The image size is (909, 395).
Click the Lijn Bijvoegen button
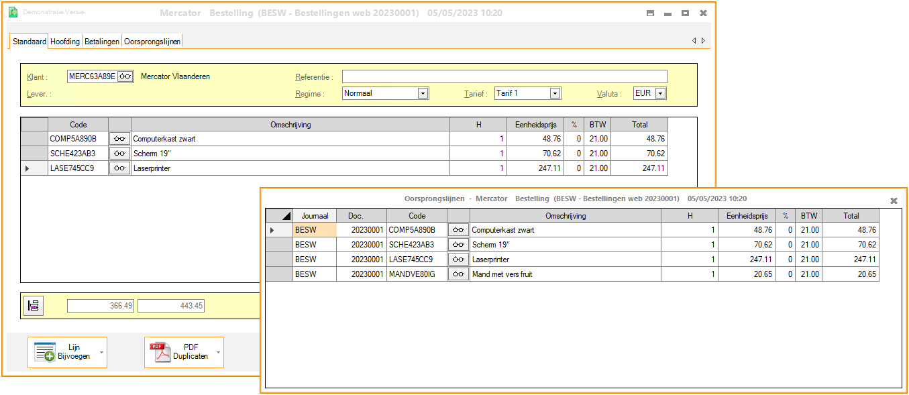coord(63,352)
